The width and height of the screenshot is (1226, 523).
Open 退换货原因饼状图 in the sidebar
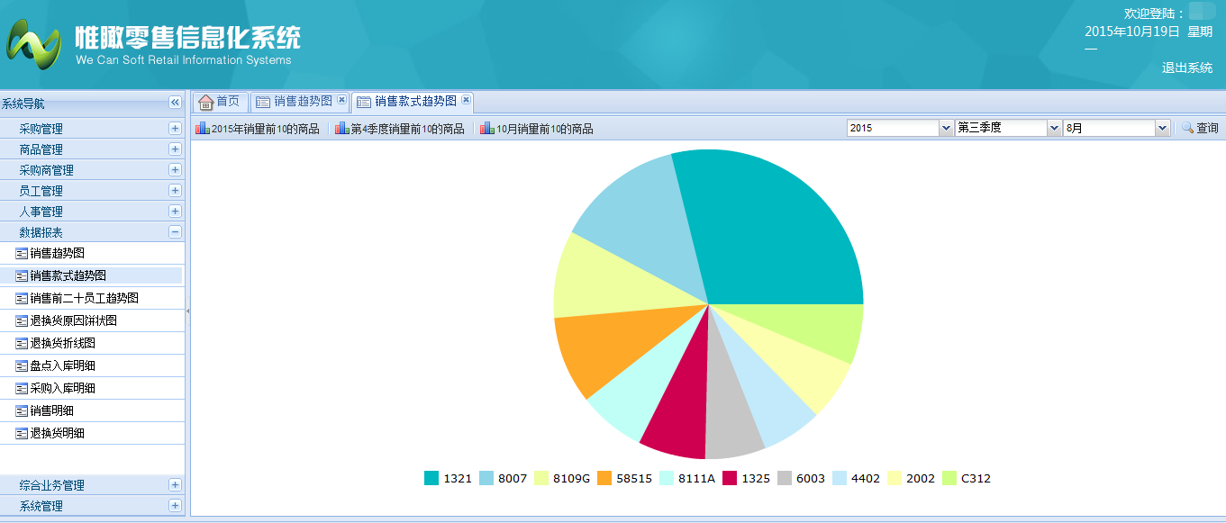point(73,320)
